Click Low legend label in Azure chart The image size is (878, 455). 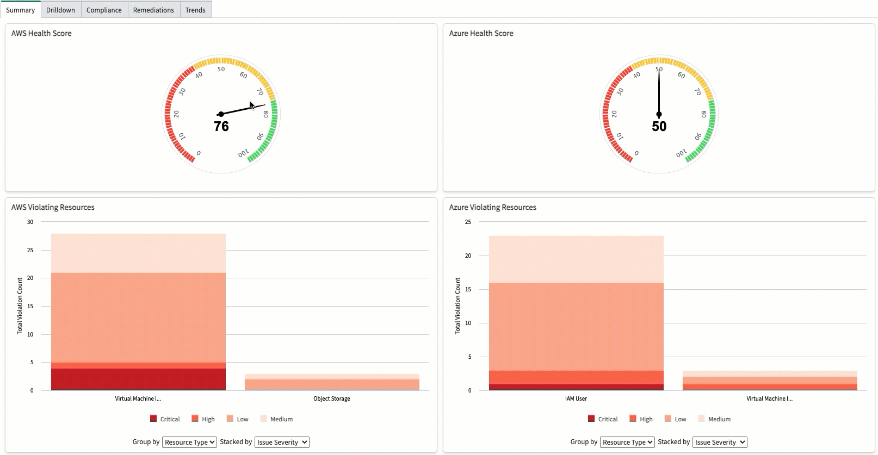[x=681, y=419]
